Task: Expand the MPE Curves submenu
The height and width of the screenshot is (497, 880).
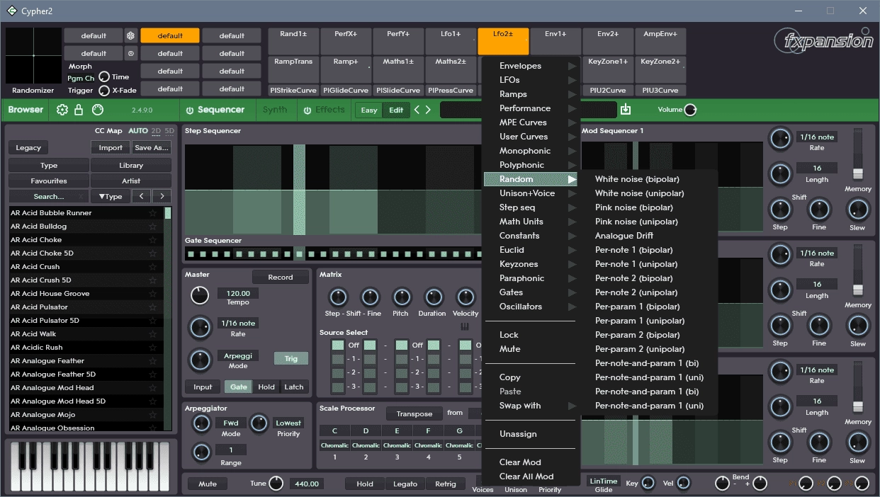Action: point(531,122)
